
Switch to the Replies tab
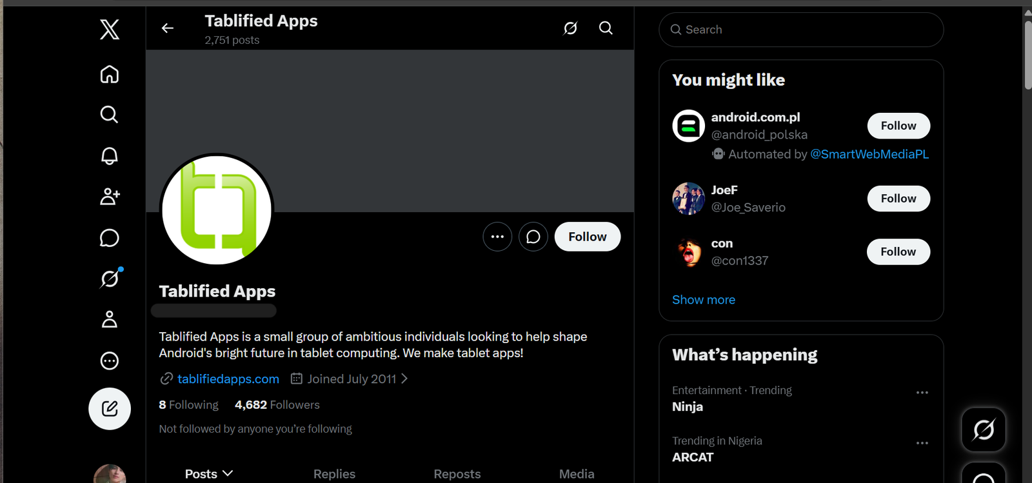coord(334,474)
